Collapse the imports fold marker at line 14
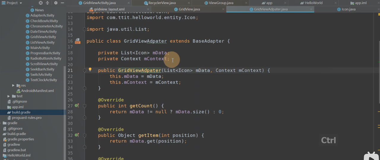 coord(85,29)
